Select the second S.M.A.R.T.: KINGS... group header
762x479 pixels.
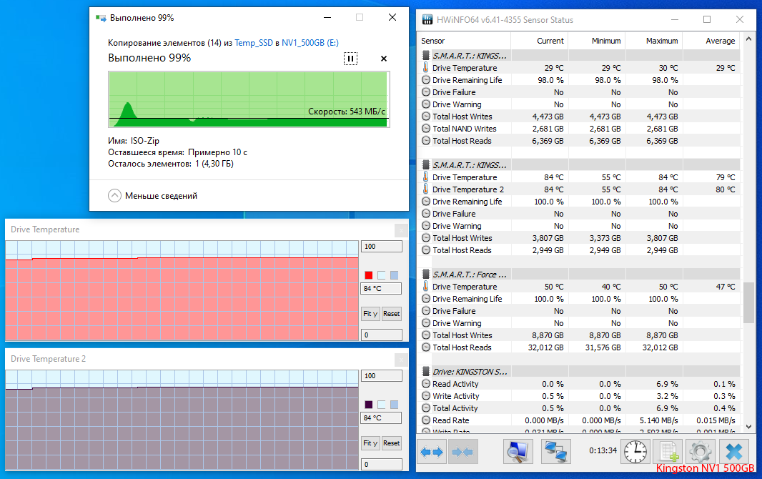[579, 165]
